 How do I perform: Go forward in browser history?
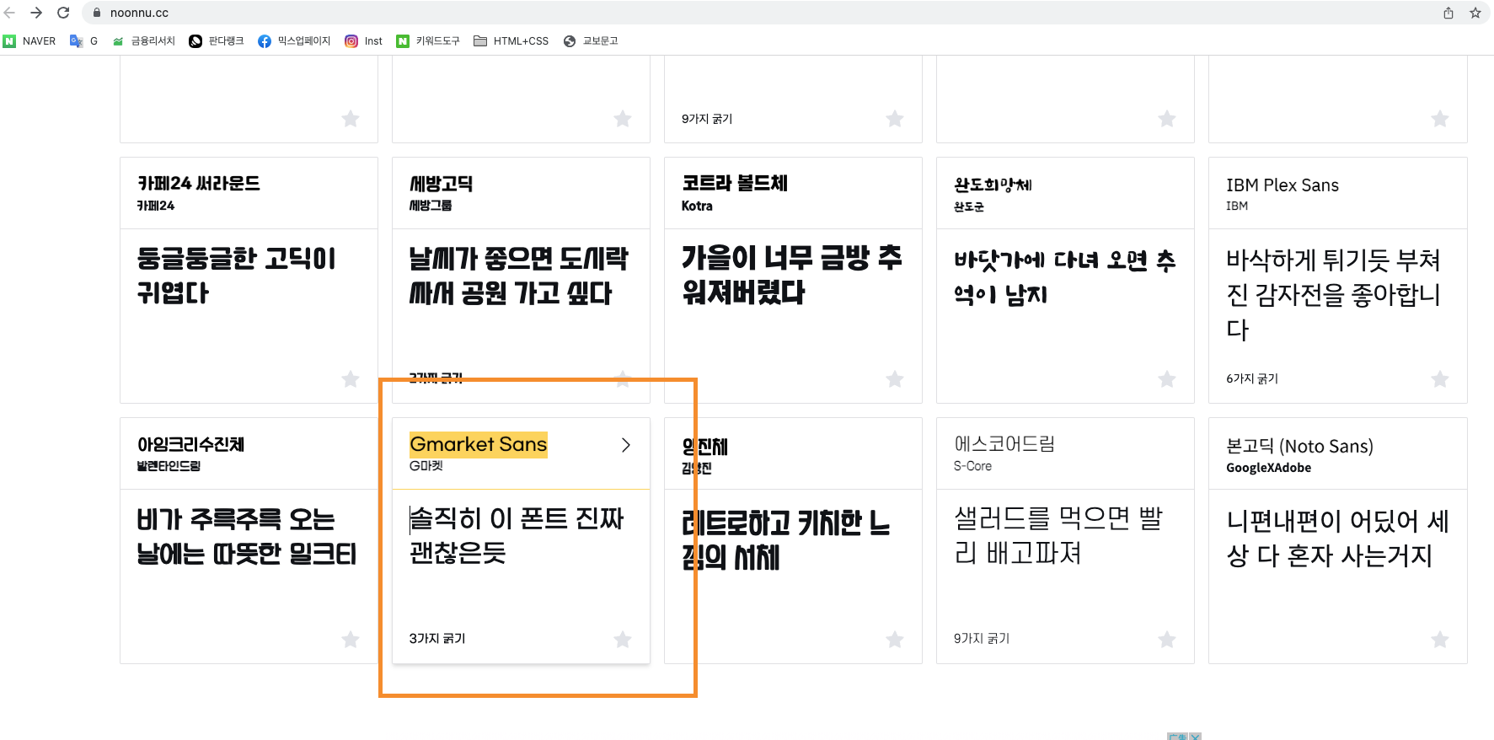click(36, 13)
